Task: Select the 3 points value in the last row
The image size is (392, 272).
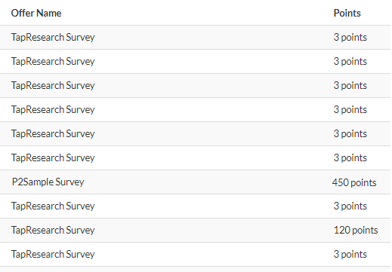Action: (350, 254)
